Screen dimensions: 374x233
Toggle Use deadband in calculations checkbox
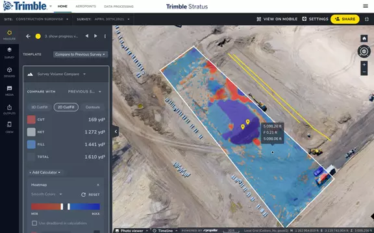[x=34, y=223]
